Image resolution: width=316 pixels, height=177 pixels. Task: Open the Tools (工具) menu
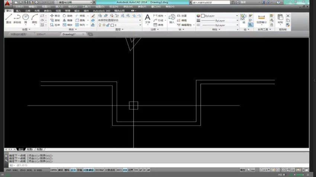(x=86, y=7)
